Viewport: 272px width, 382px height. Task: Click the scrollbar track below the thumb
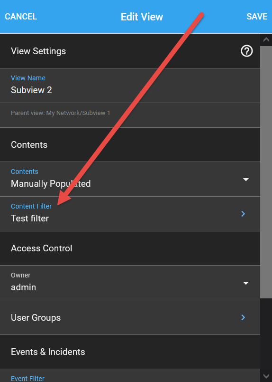tap(266, 334)
